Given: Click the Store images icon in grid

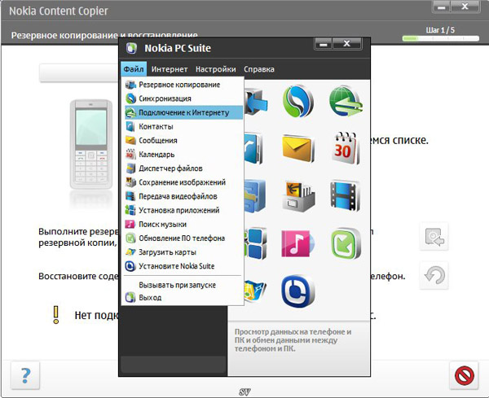Looking at the screenshot, I should [298, 195].
